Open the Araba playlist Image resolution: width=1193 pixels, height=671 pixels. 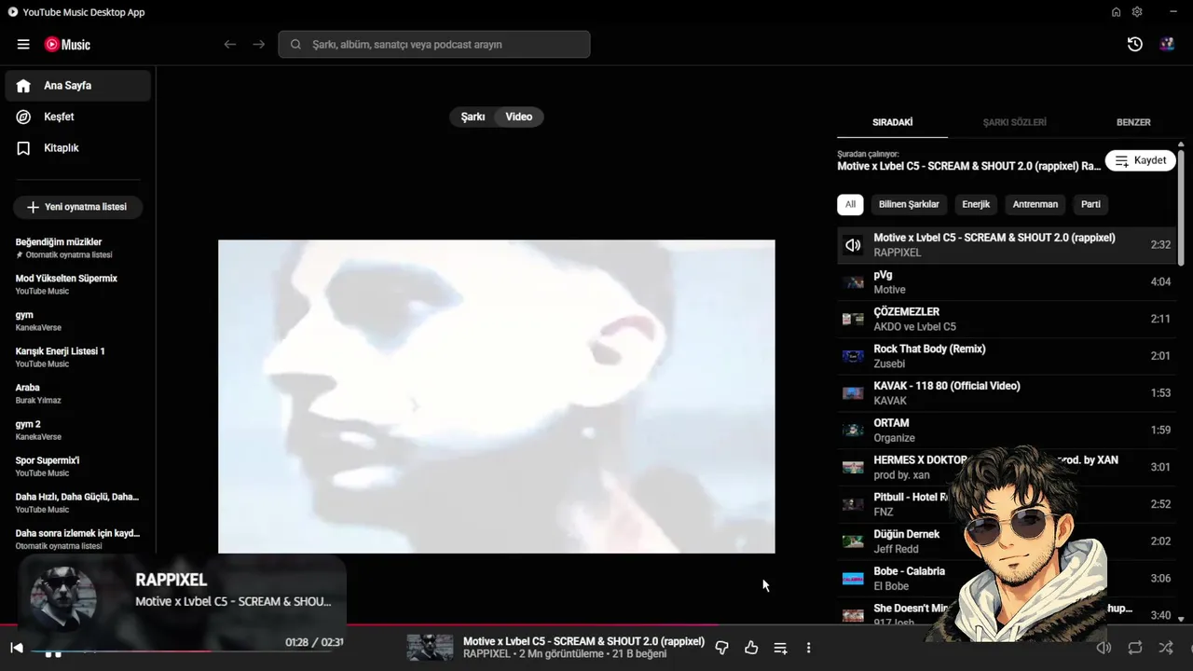point(78,393)
